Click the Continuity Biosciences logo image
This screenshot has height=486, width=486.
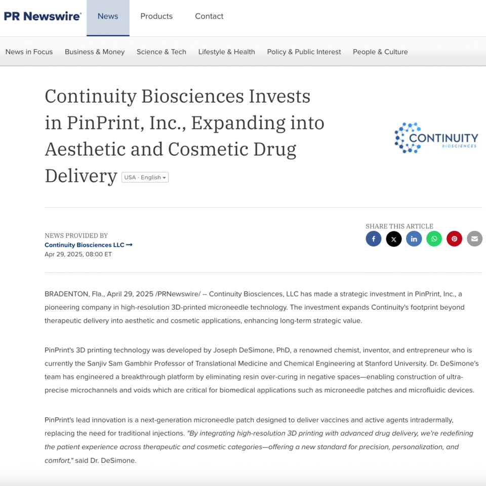[x=436, y=138]
